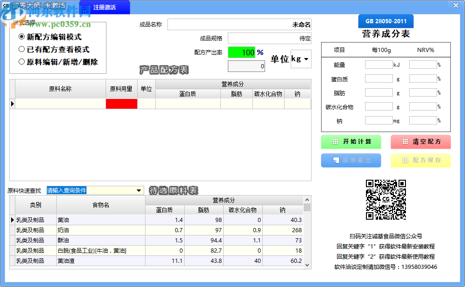
Task: Click the red 原料用量 cell
Action: tap(121, 104)
